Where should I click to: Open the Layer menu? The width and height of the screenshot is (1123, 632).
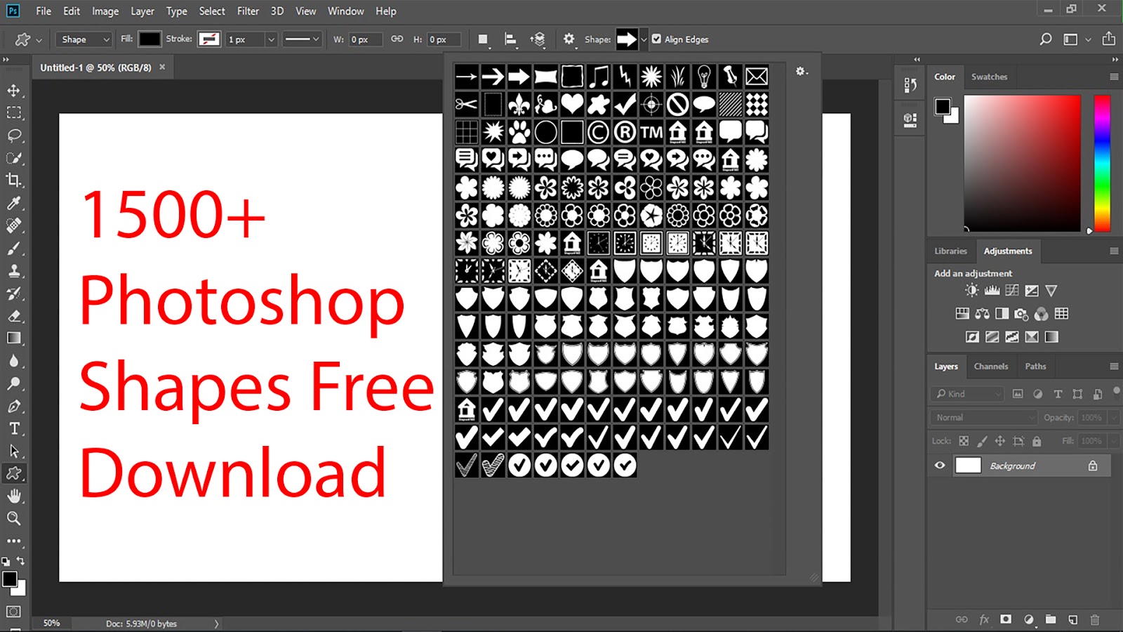(142, 11)
